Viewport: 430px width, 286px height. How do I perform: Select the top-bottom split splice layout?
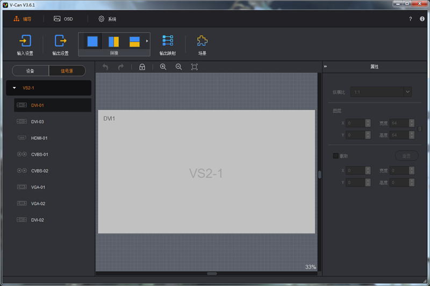(134, 41)
